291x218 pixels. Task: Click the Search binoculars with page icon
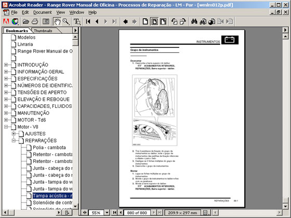pos(203,21)
